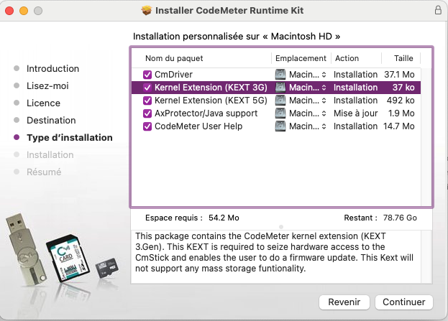
Task: Click the 1.9 Mo size value
Action: 401,113
